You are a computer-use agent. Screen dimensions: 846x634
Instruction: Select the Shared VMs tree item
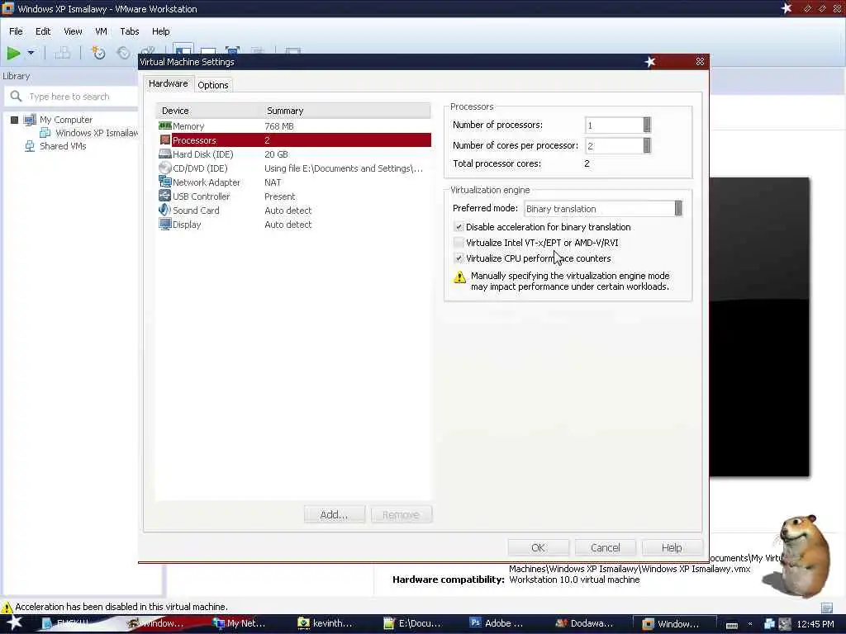click(63, 146)
